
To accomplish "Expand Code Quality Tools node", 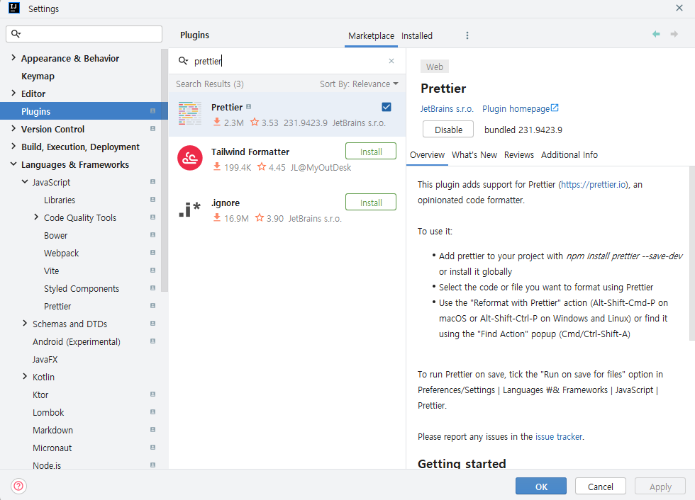I will [36, 217].
